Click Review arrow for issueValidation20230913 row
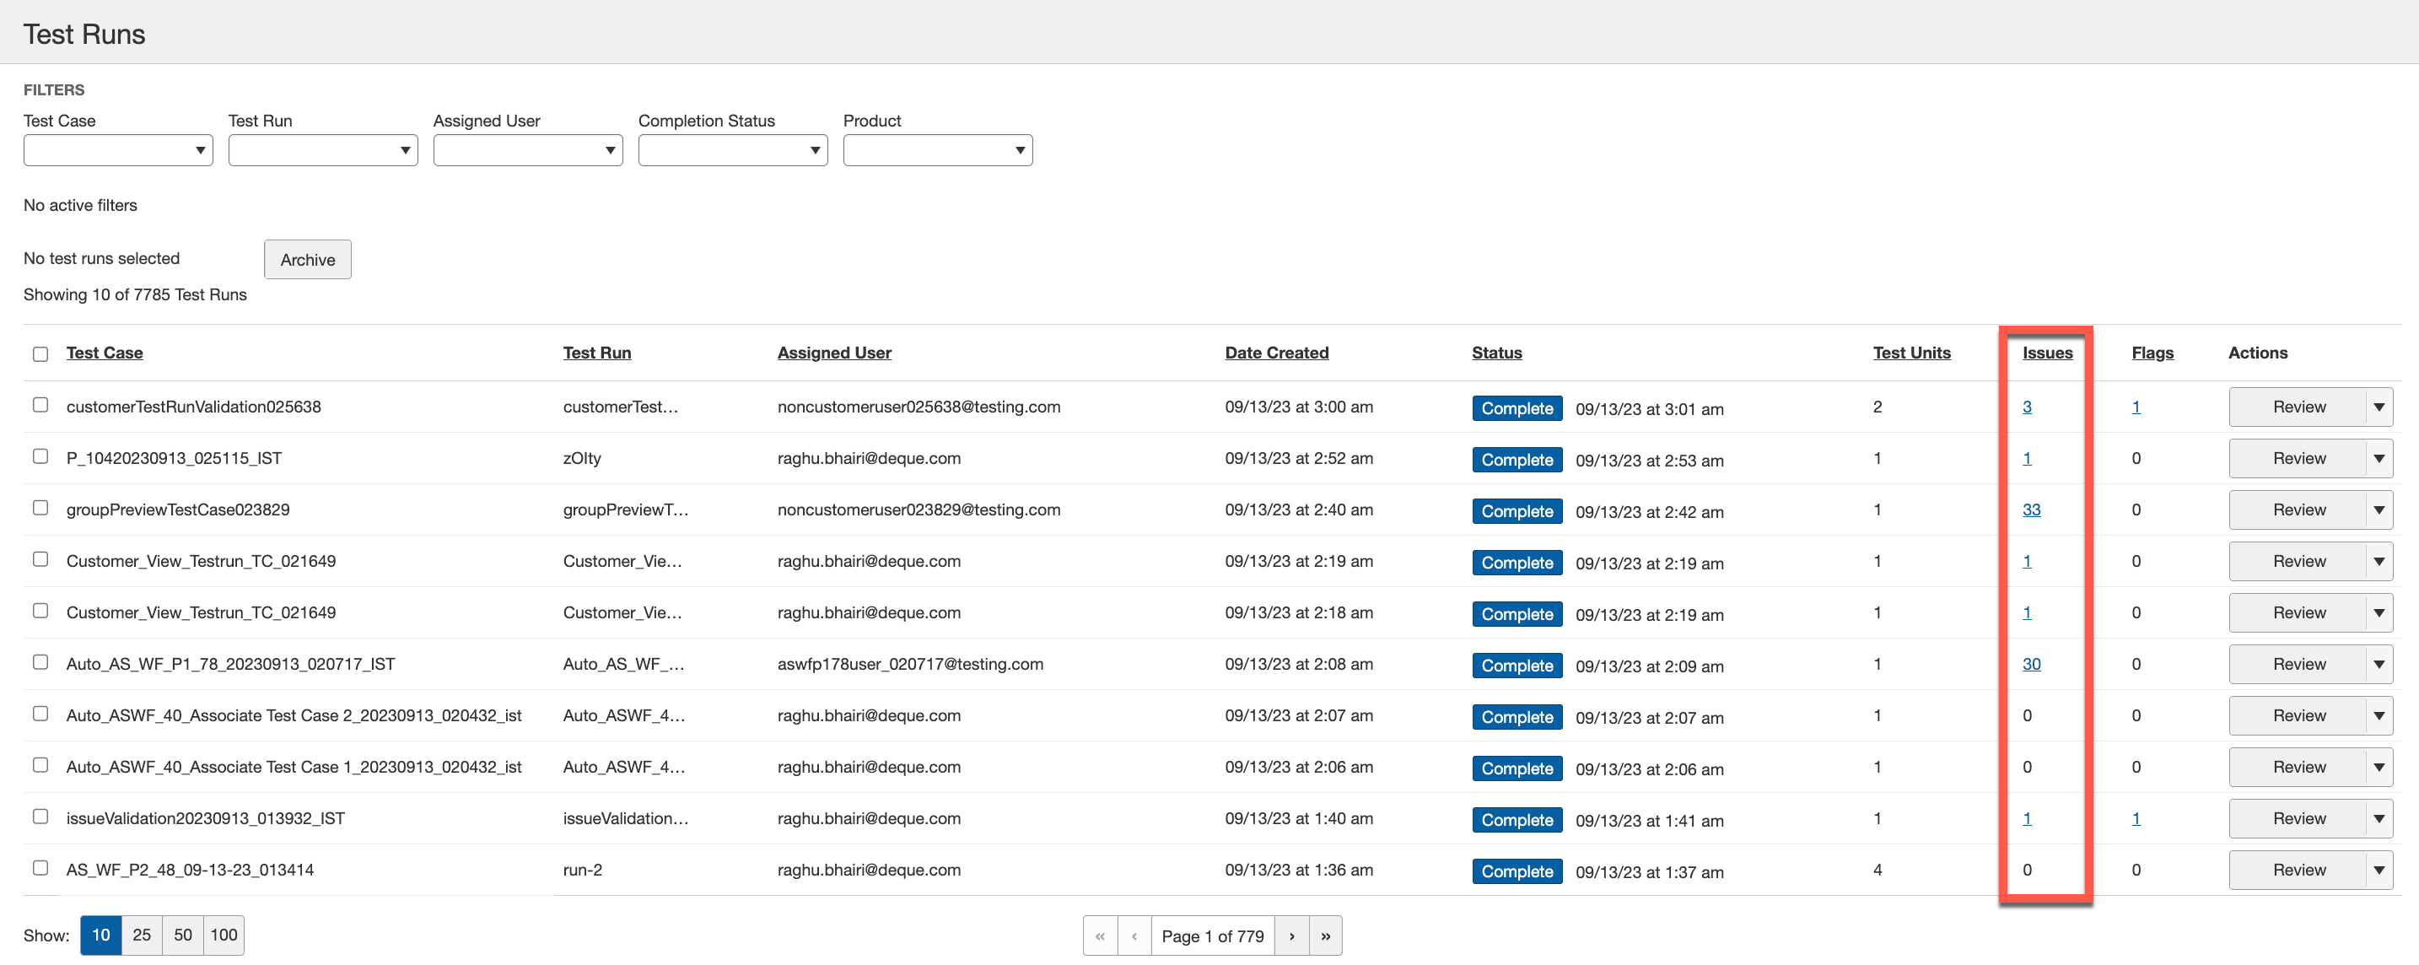The height and width of the screenshot is (965, 2419). pyautogui.click(x=2379, y=818)
